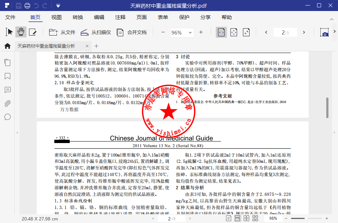Create PDF with 从文件
Viewport: 338px width, 223px height.
pyautogui.click(x=62, y=32)
